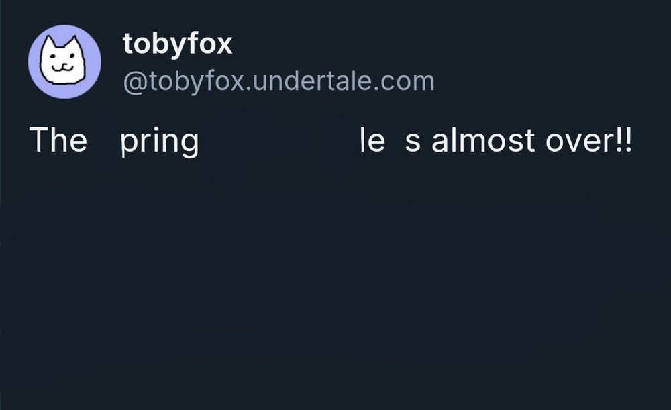Click the word "pring" in the post
The image size is (671, 410).
[x=160, y=142]
